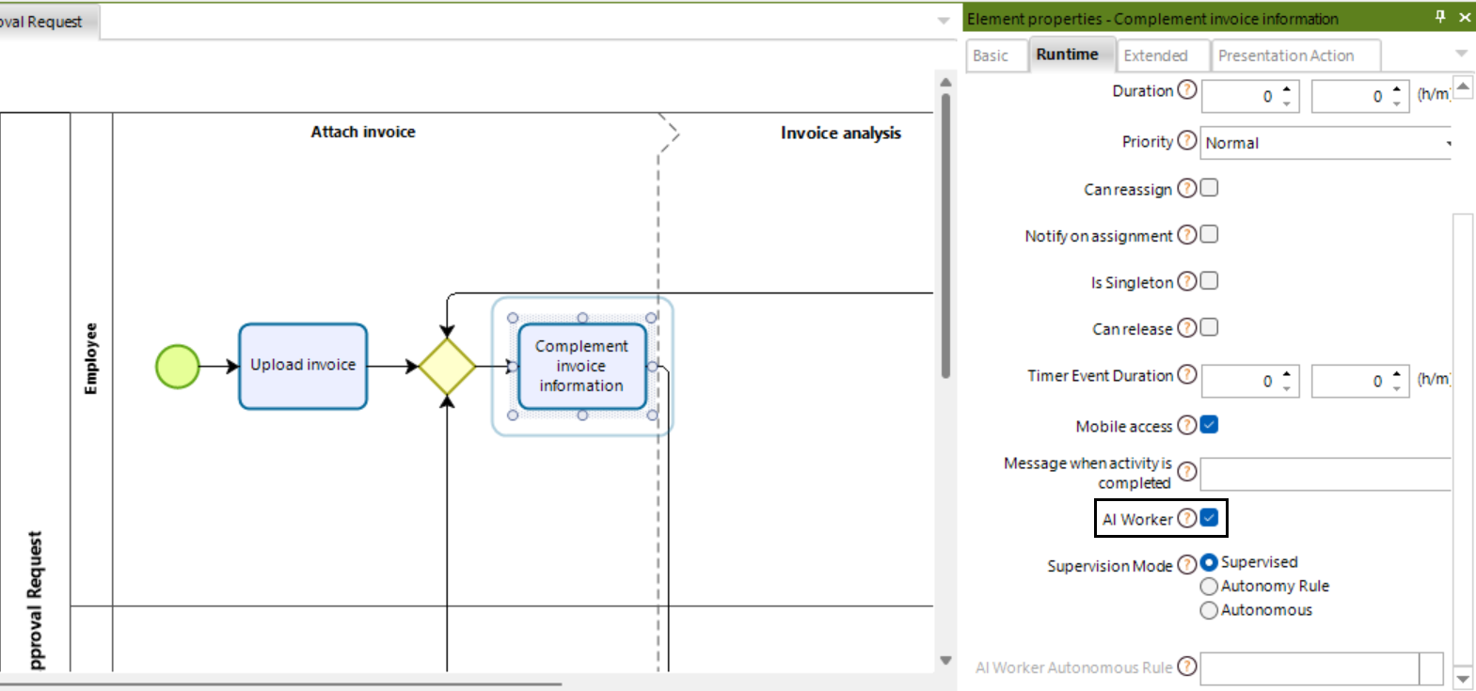Viewport: 1476px width, 691px height.
Task: Uncheck the Mobile access checkbox
Action: 1210,425
